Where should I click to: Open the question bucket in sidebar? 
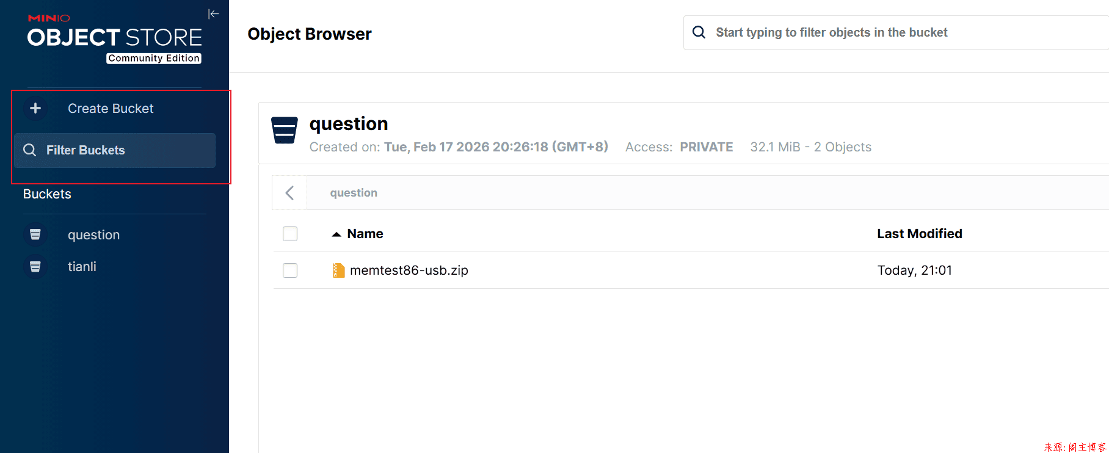pyautogui.click(x=93, y=235)
